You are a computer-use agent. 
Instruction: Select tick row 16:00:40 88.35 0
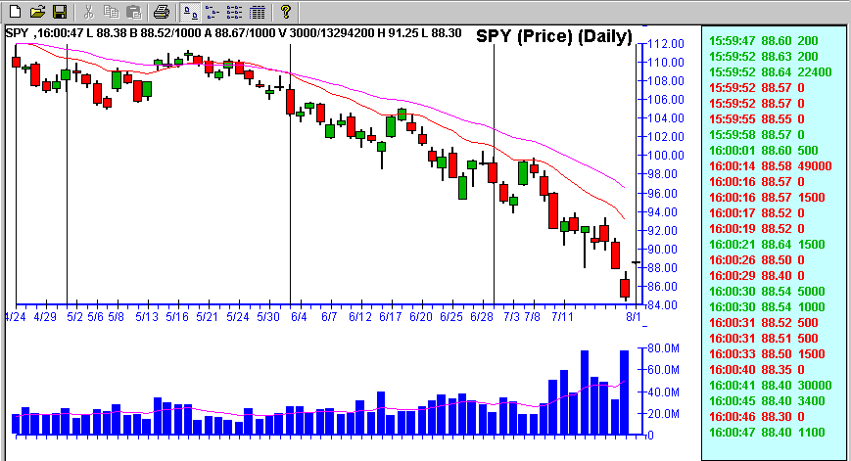[757, 370]
